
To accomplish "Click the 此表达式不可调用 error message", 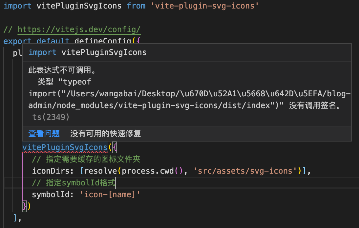I will (x=62, y=70).
